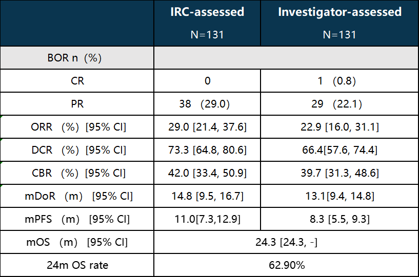The width and height of the screenshot is (419, 277).
Task: Select the mPFS (m) [95% CI] label
Action: pos(78,219)
